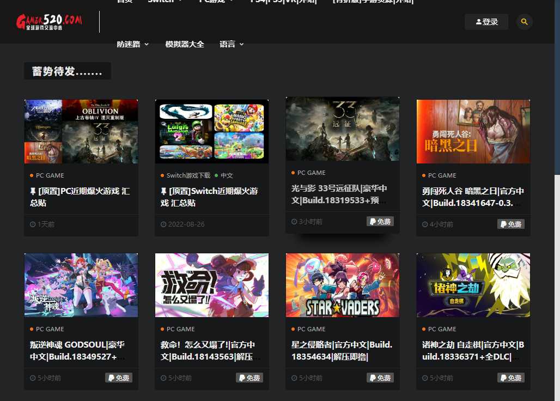Click the 4小时前 clock icon

tap(425, 224)
